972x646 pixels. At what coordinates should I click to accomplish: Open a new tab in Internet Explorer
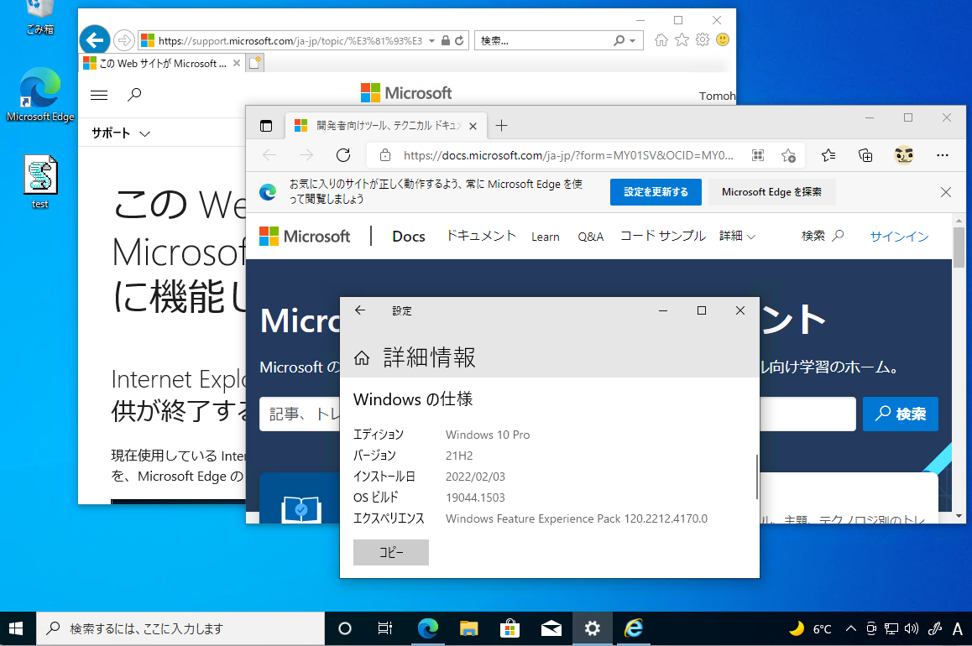tap(255, 63)
